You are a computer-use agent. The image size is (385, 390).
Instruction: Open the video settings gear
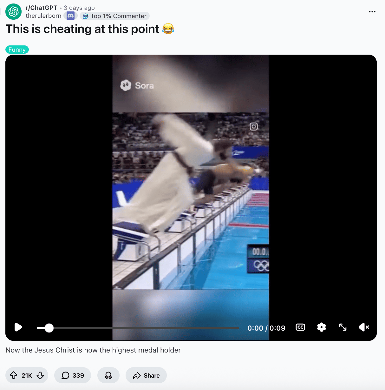322,327
